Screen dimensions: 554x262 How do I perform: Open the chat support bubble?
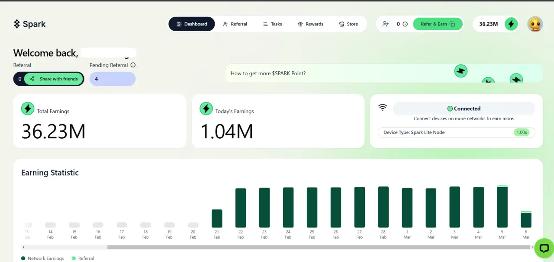click(544, 248)
